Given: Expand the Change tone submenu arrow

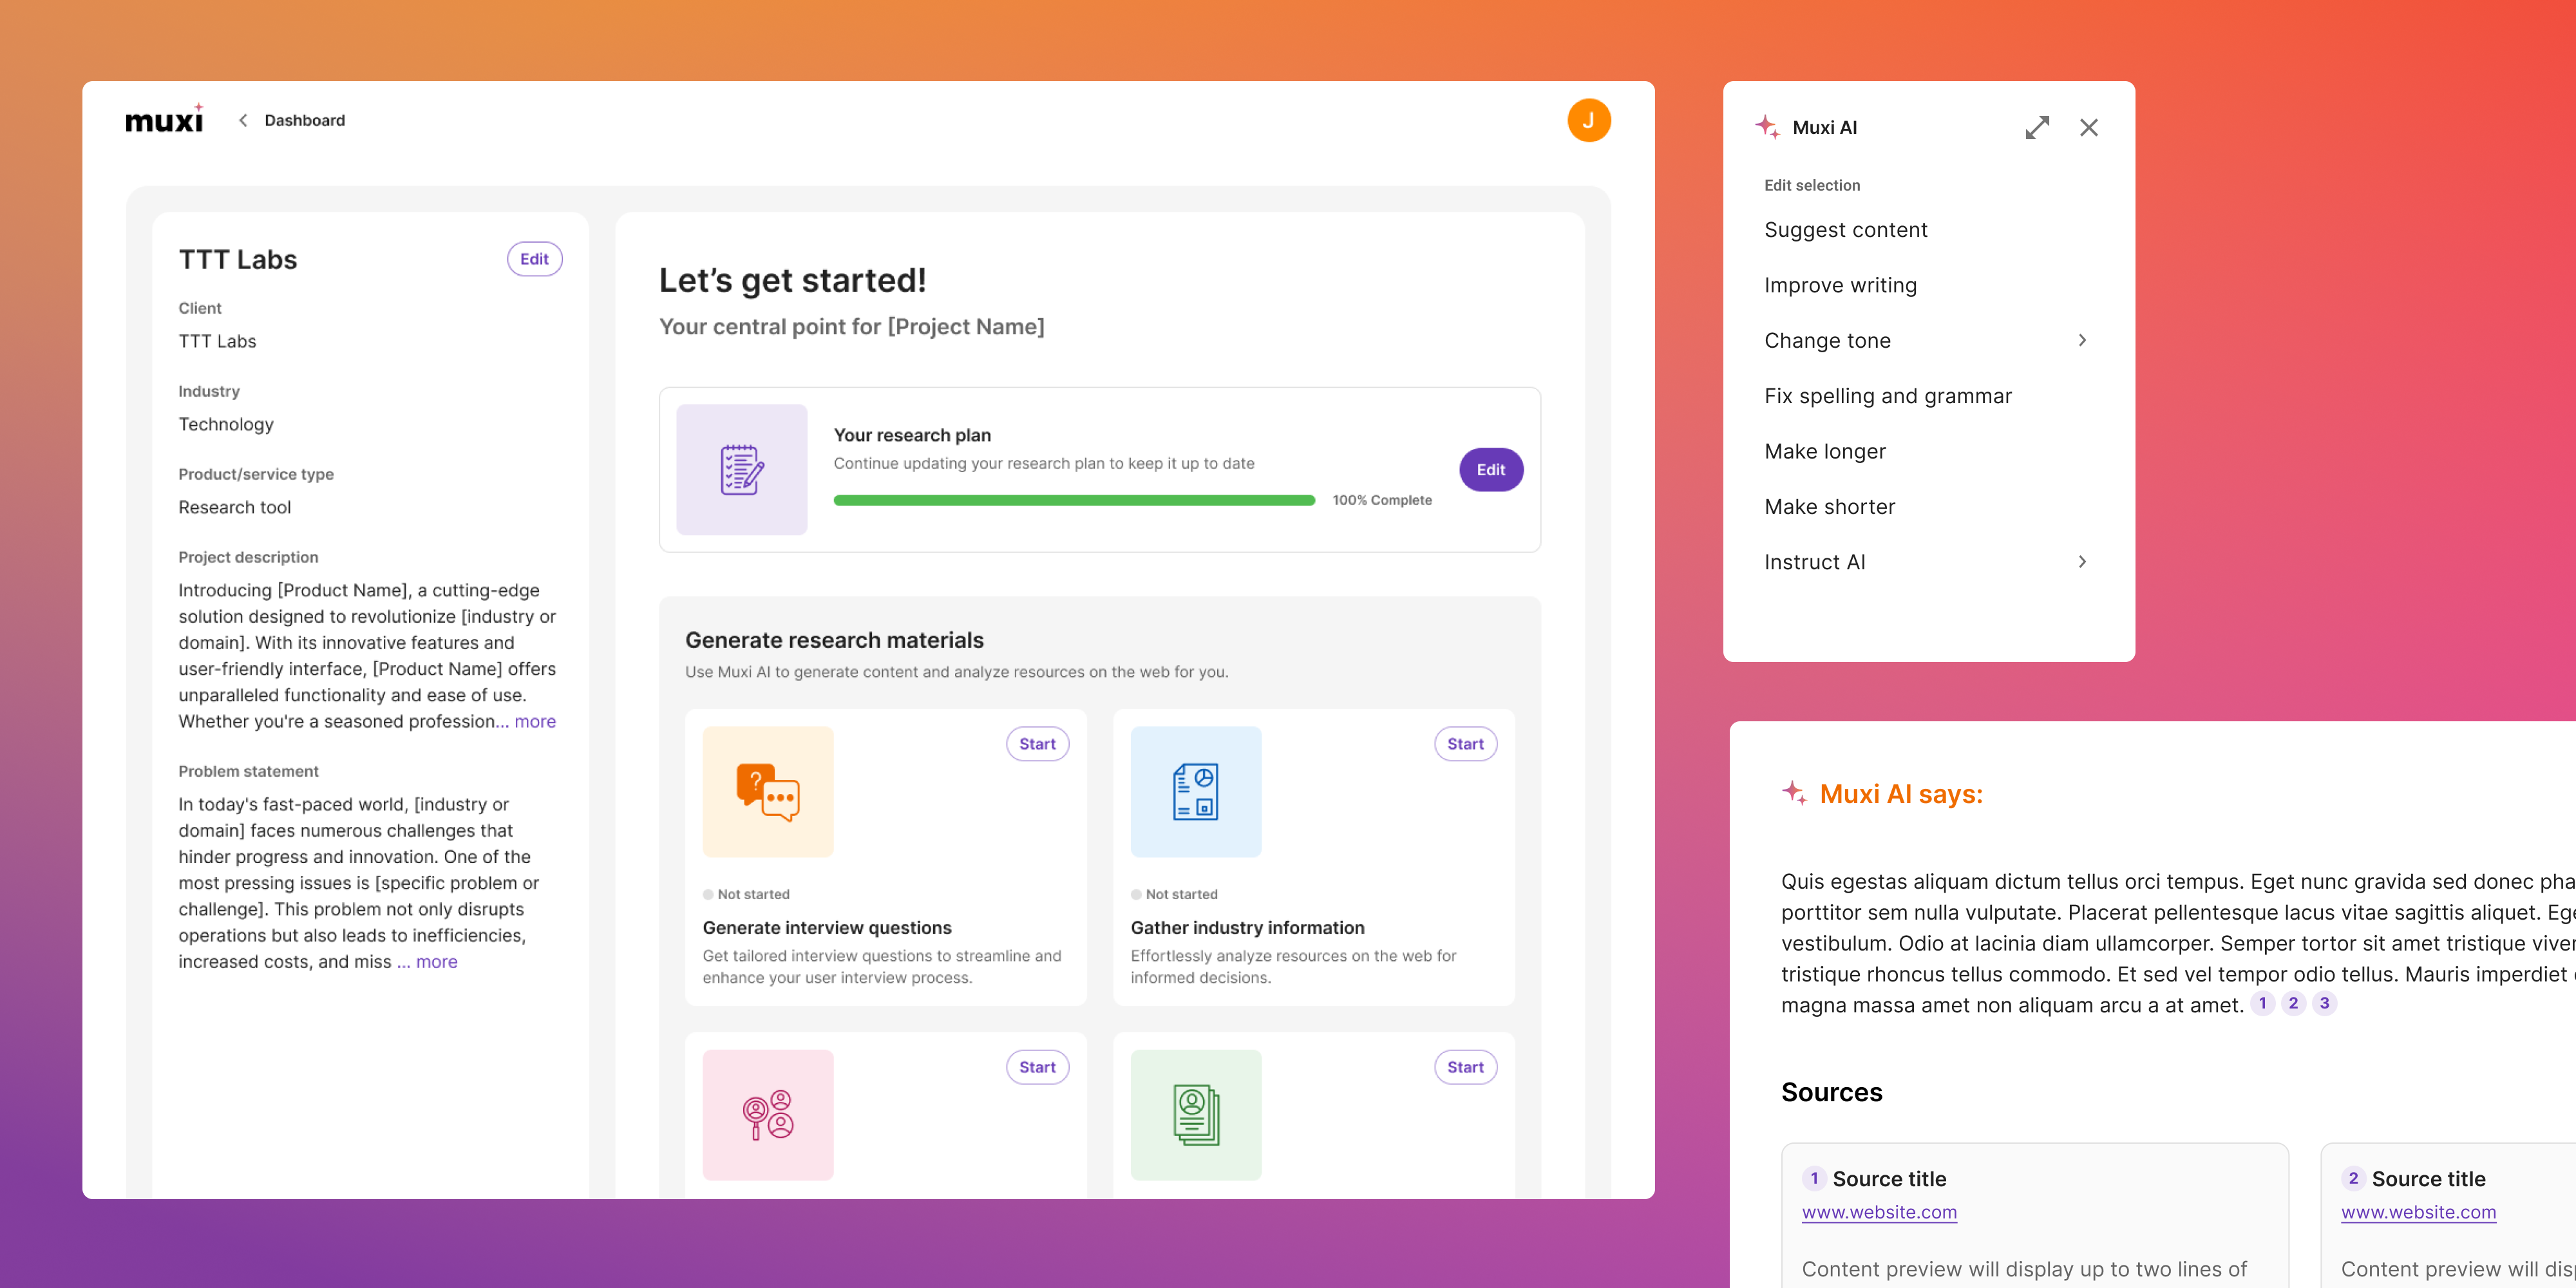Looking at the screenshot, I should (x=2082, y=340).
